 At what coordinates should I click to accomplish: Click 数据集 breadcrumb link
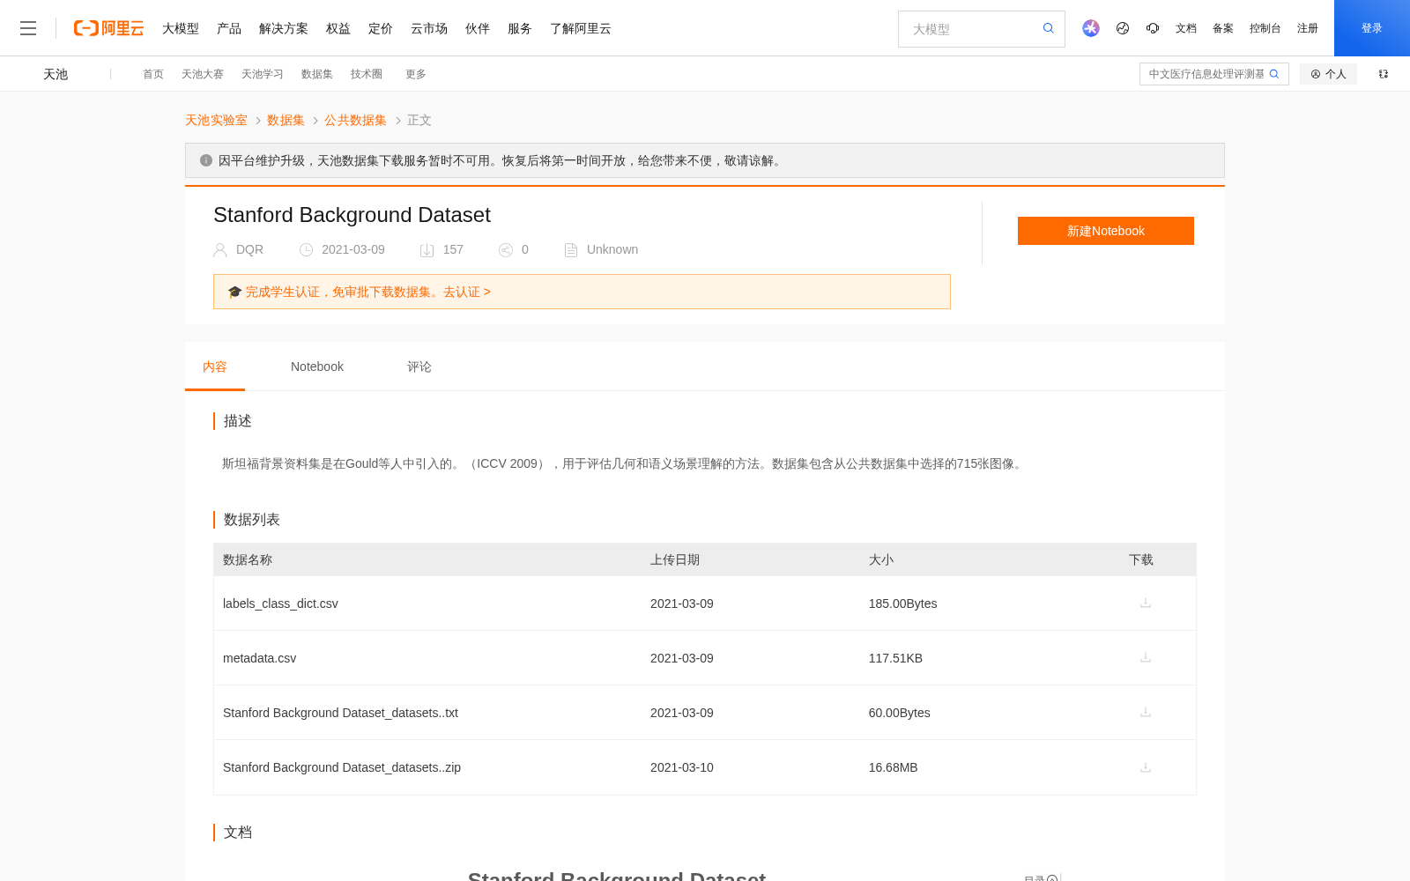(x=286, y=120)
